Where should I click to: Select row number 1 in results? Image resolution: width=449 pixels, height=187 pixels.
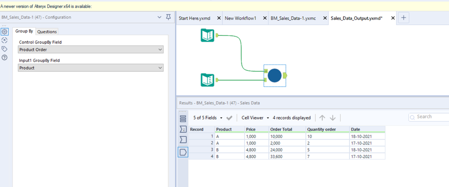click(202, 136)
